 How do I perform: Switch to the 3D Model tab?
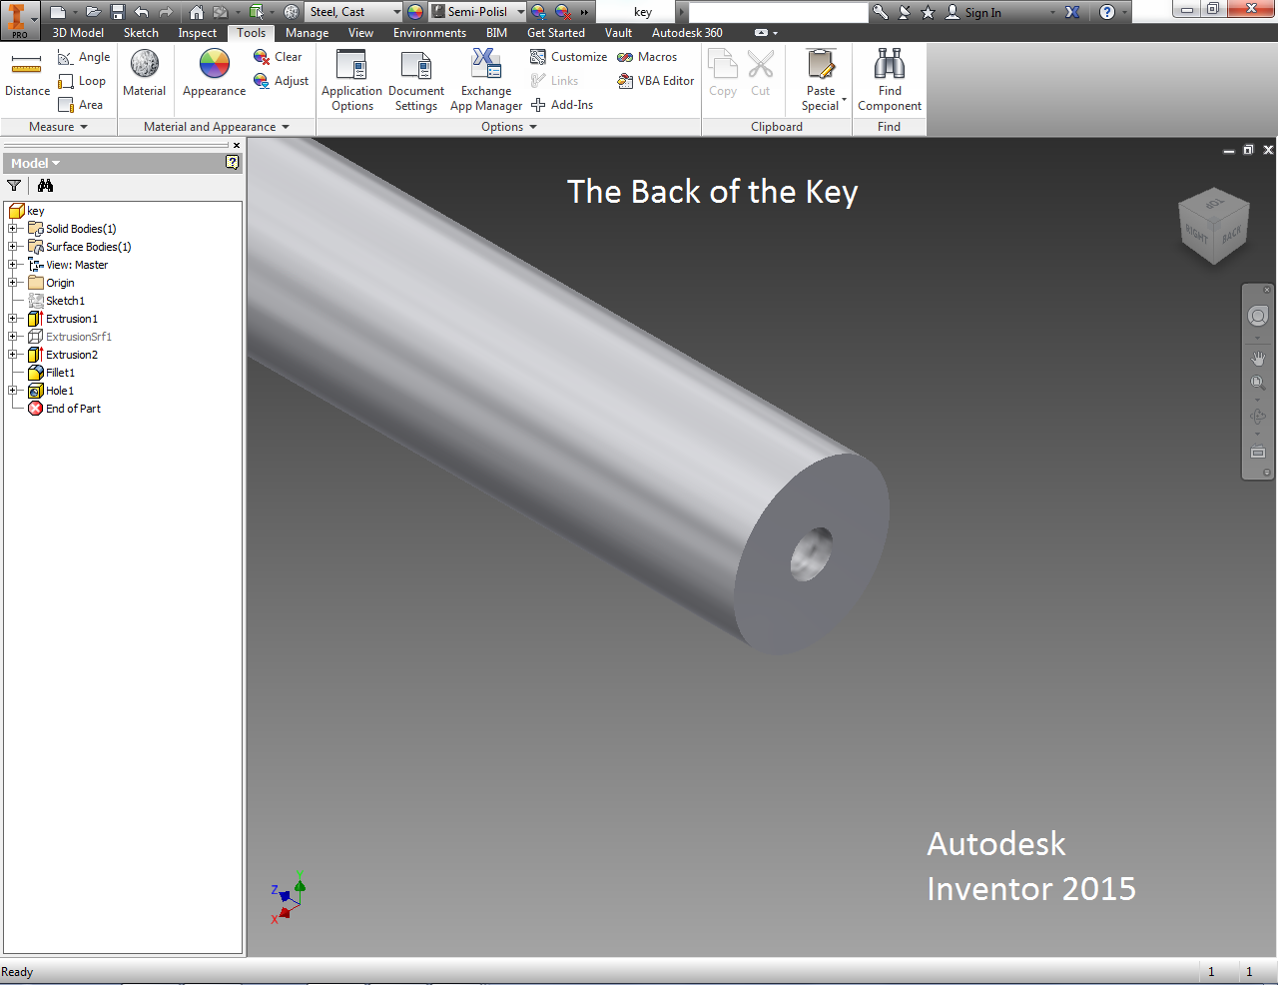coord(78,33)
